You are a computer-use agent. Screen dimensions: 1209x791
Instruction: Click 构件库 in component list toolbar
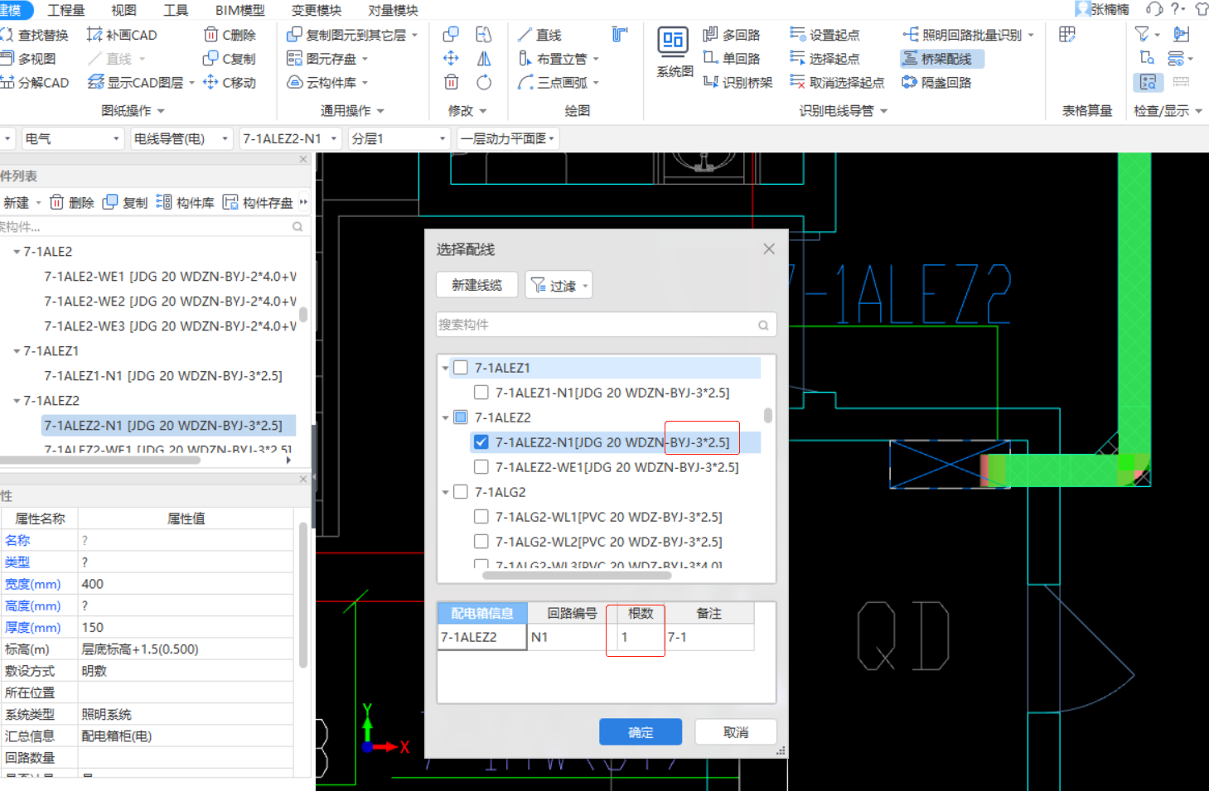186,202
